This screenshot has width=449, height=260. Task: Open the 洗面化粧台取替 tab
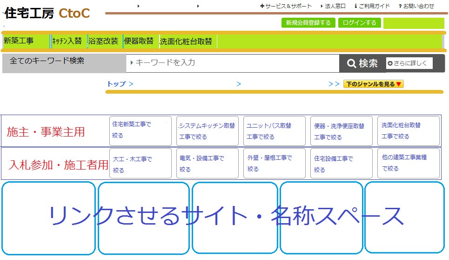click(187, 41)
